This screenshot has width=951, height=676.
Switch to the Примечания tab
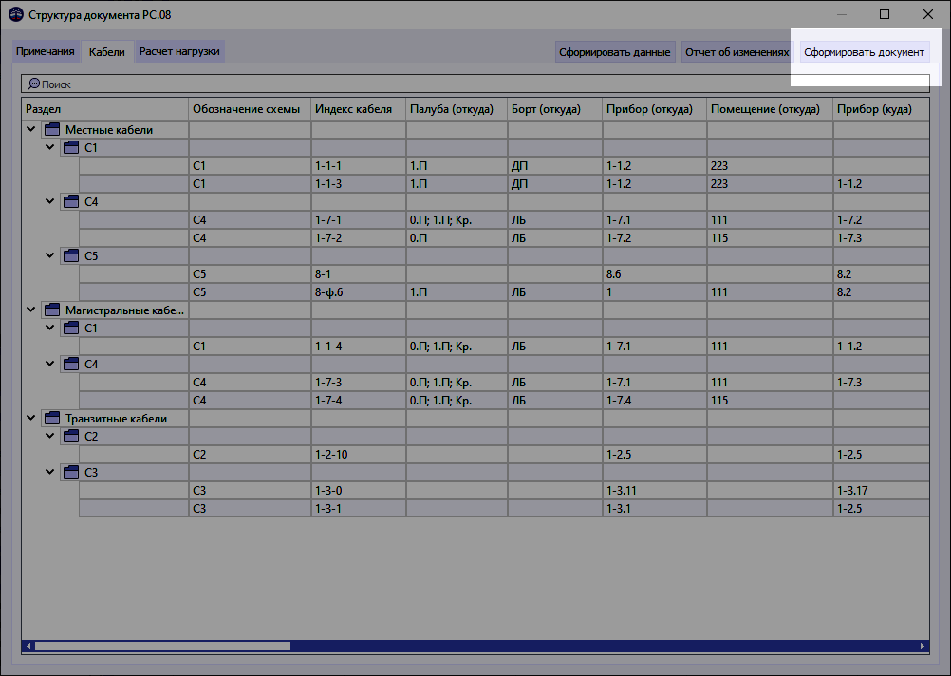click(45, 52)
